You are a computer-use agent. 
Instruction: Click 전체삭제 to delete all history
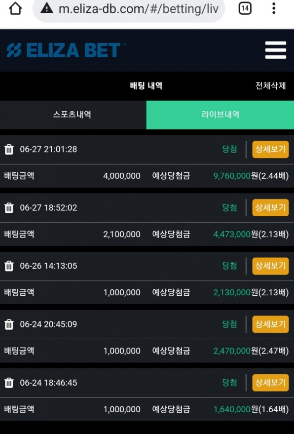pyautogui.click(x=270, y=85)
